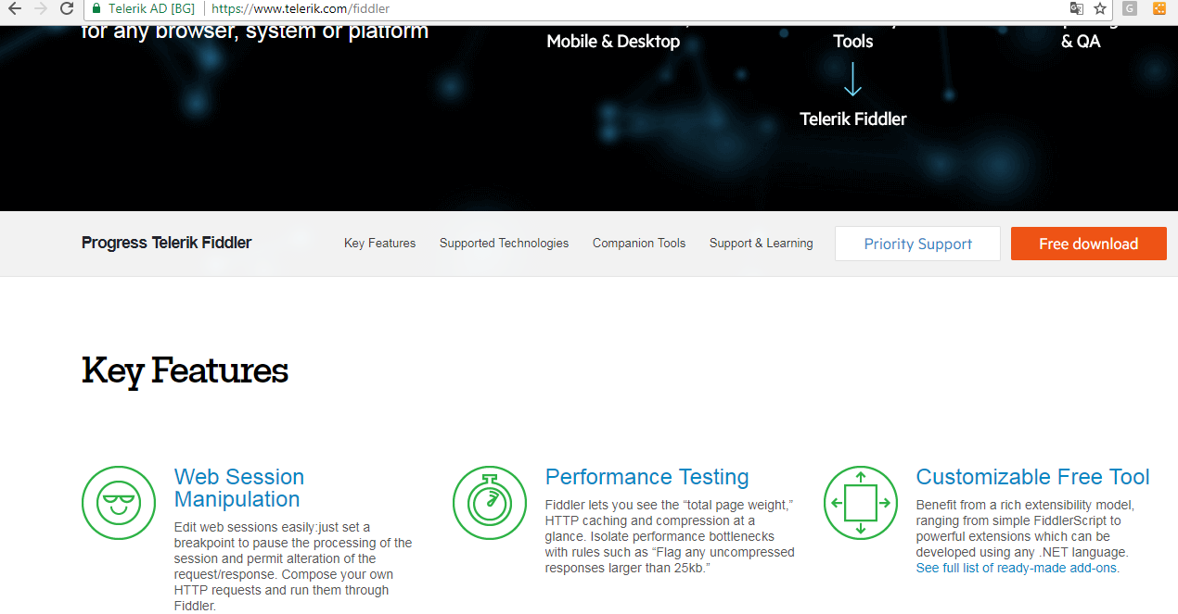
Task: Bookmark this page with the star icon
Action: coord(1100,8)
